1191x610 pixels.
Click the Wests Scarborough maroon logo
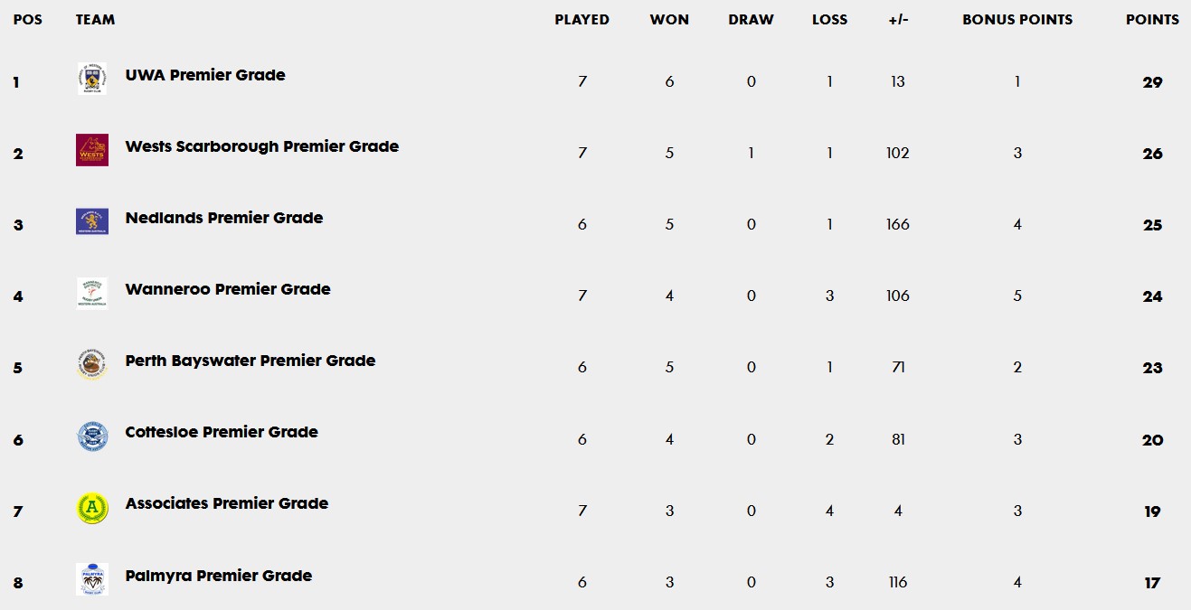pyautogui.click(x=92, y=150)
